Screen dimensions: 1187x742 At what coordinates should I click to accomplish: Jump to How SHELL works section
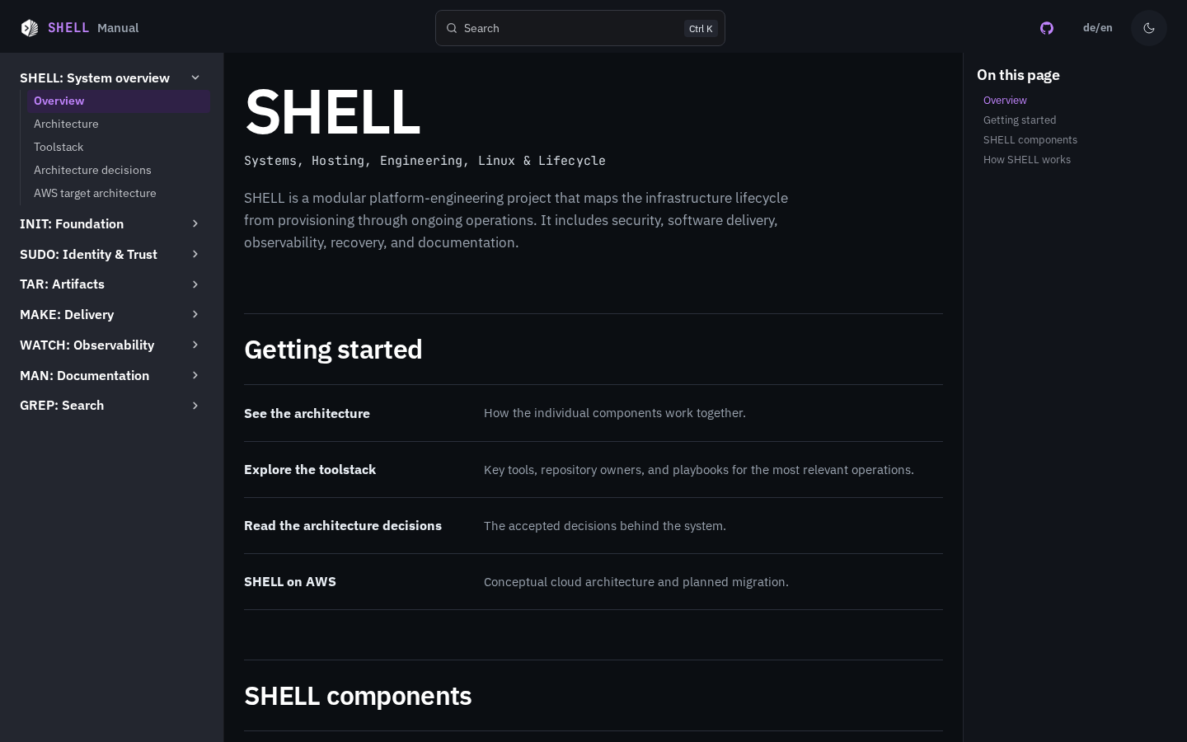pos(1027,160)
